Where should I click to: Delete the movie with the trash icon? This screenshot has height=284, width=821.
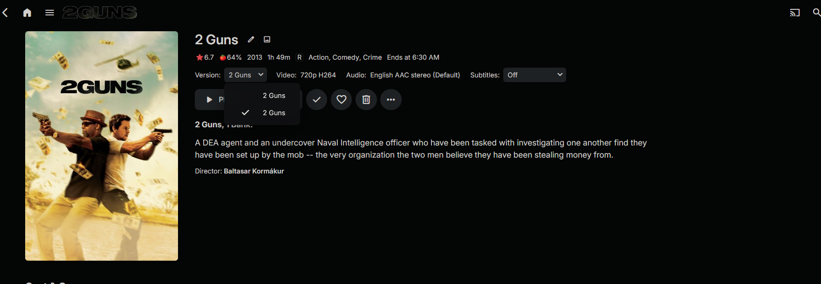pos(366,100)
